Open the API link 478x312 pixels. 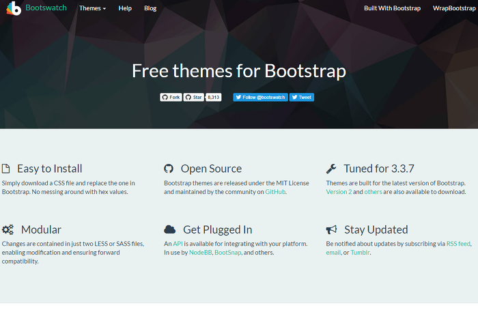click(x=178, y=244)
